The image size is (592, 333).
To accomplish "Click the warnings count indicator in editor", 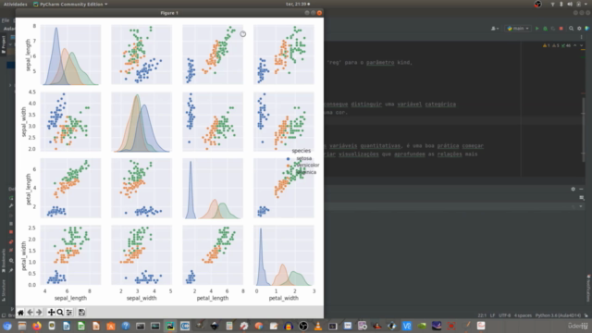I will tap(547, 45).
